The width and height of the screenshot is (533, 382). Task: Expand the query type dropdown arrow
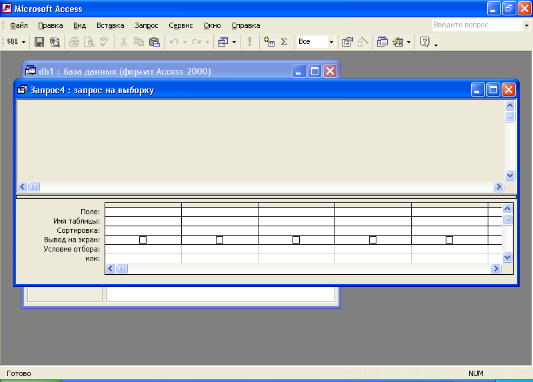pyautogui.click(x=235, y=42)
